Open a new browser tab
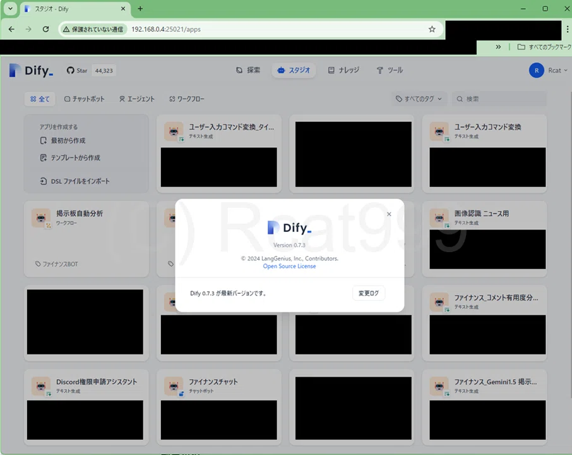The image size is (572, 455). coord(140,9)
